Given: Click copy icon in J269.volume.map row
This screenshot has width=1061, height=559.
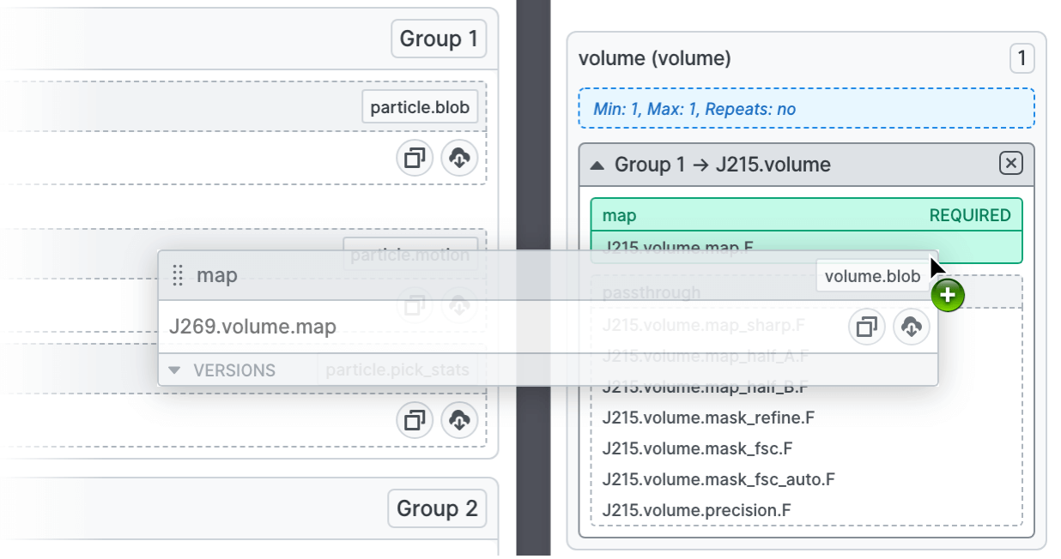Looking at the screenshot, I should click(867, 327).
